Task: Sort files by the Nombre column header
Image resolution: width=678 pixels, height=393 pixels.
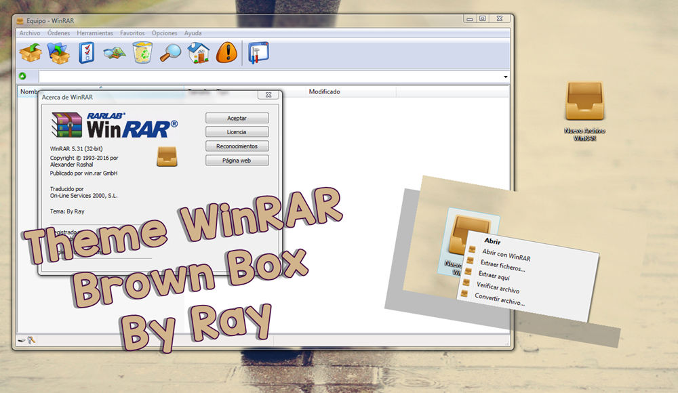Action: [x=31, y=91]
